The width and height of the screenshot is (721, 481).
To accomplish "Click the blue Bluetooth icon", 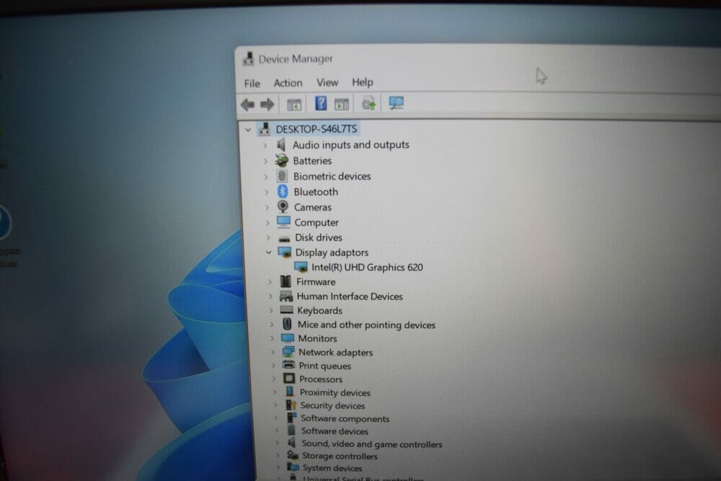I will point(283,191).
